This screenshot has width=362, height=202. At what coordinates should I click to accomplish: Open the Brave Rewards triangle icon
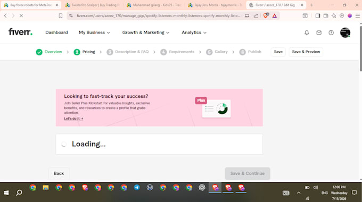[x=275, y=15]
